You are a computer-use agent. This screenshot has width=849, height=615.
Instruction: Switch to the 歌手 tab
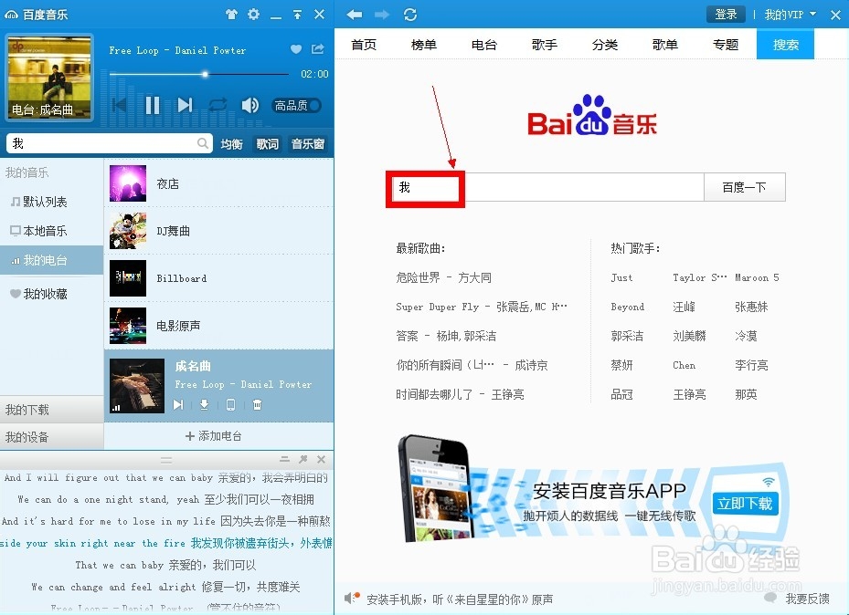[x=544, y=45]
